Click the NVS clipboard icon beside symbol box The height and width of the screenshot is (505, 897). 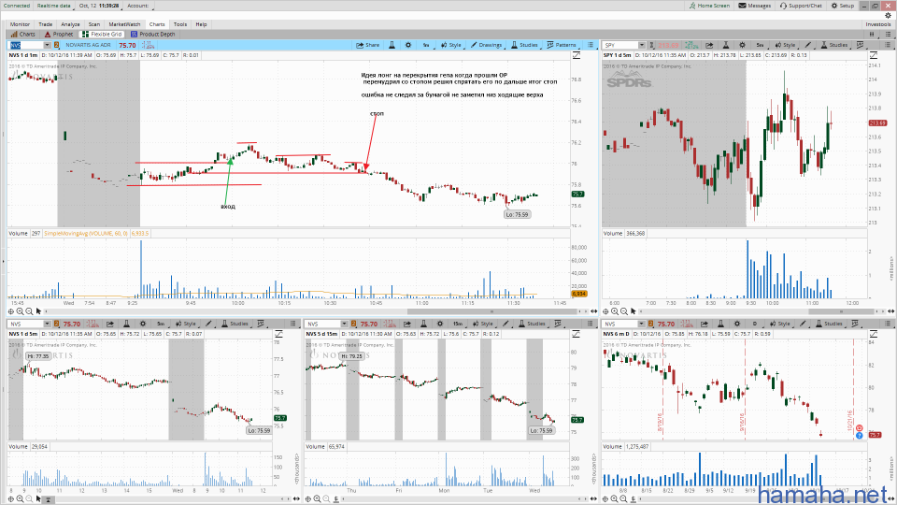[57, 45]
